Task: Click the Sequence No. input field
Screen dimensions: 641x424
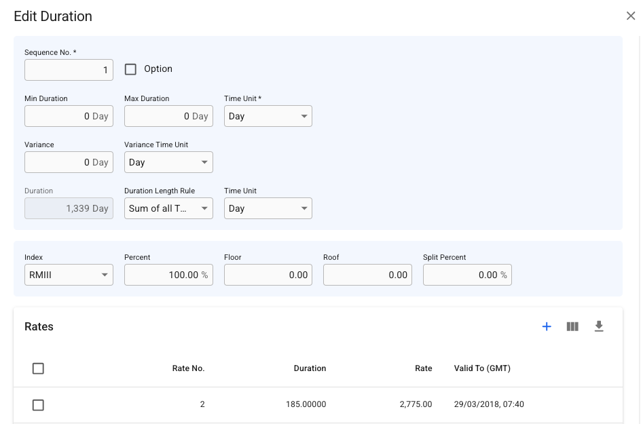Action: click(69, 70)
